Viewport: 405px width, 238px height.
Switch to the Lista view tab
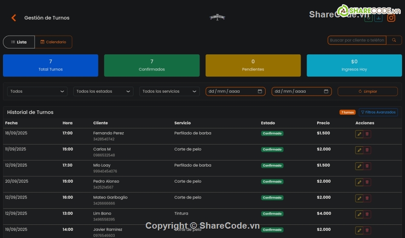click(x=19, y=42)
